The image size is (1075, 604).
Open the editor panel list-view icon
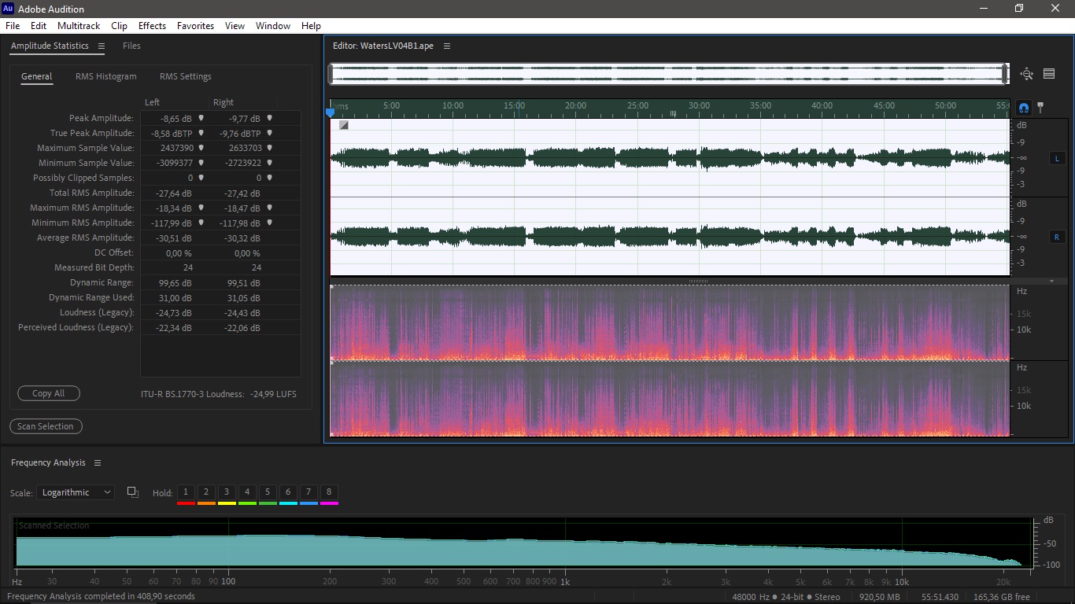[x=1049, y=74]
